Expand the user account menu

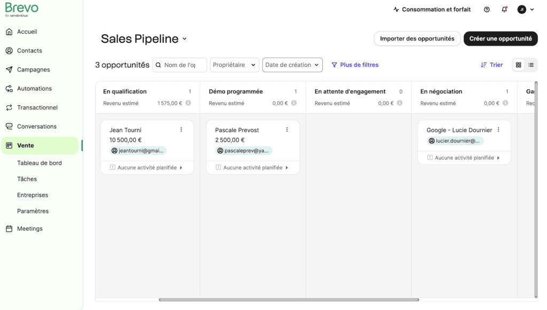[526, 10]
